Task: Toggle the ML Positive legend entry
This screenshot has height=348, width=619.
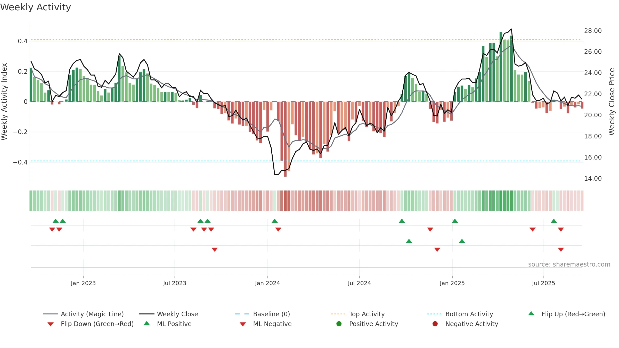Action: click(x=168, y=324)
